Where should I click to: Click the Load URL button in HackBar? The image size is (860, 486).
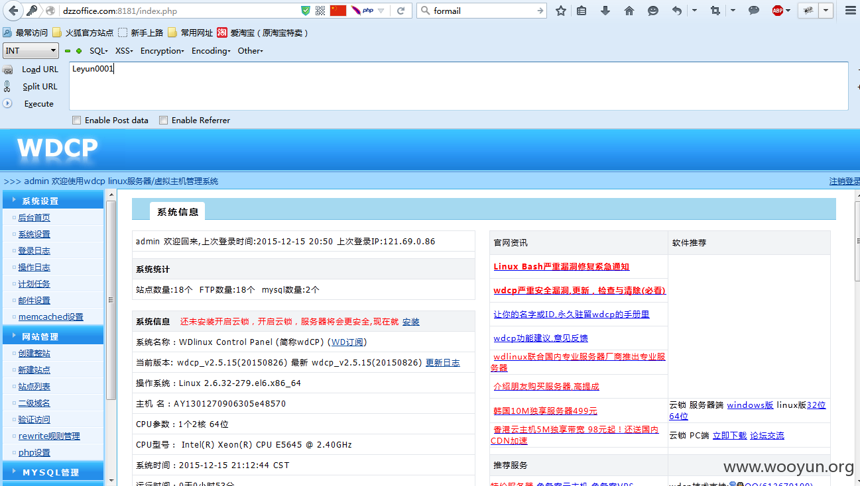click(40, 70)
